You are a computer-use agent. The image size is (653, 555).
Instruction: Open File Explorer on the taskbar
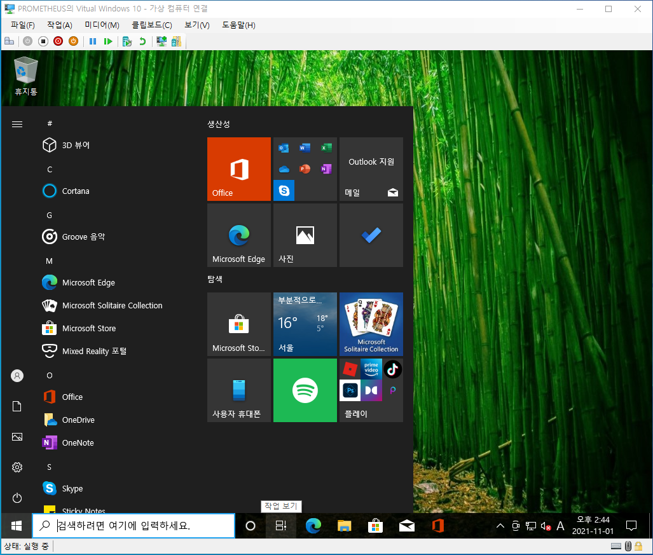(x=344, y=526)
